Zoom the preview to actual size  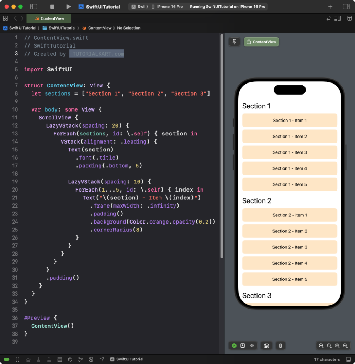329,346
